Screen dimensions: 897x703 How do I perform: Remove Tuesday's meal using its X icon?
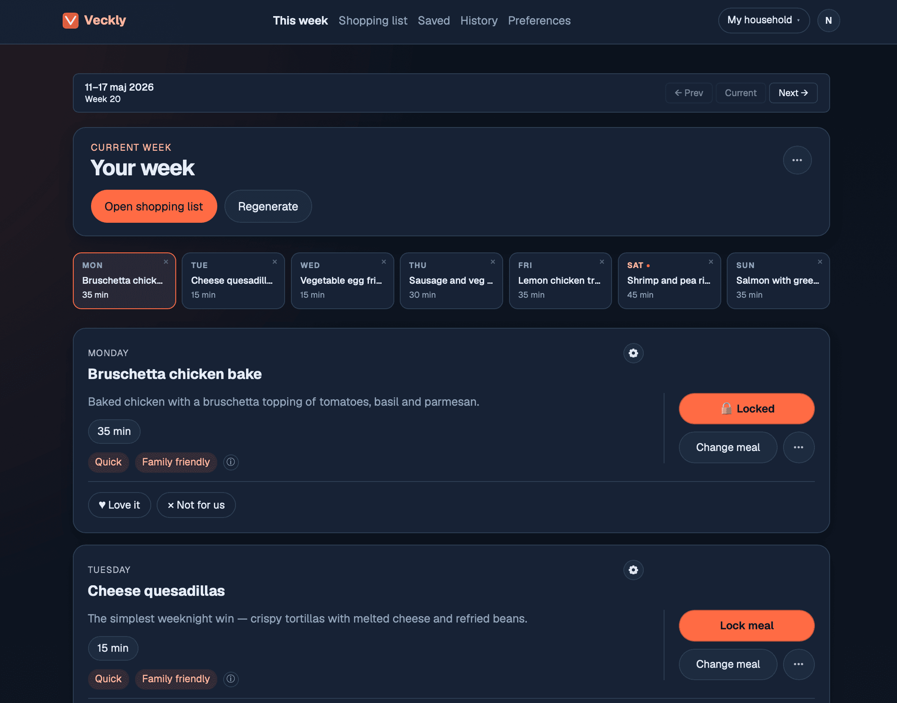[x=275, y=262]
